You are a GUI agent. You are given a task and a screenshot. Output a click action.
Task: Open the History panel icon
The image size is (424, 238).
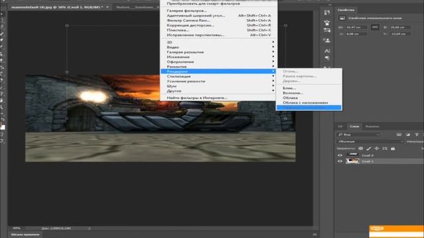click(327, 13)
